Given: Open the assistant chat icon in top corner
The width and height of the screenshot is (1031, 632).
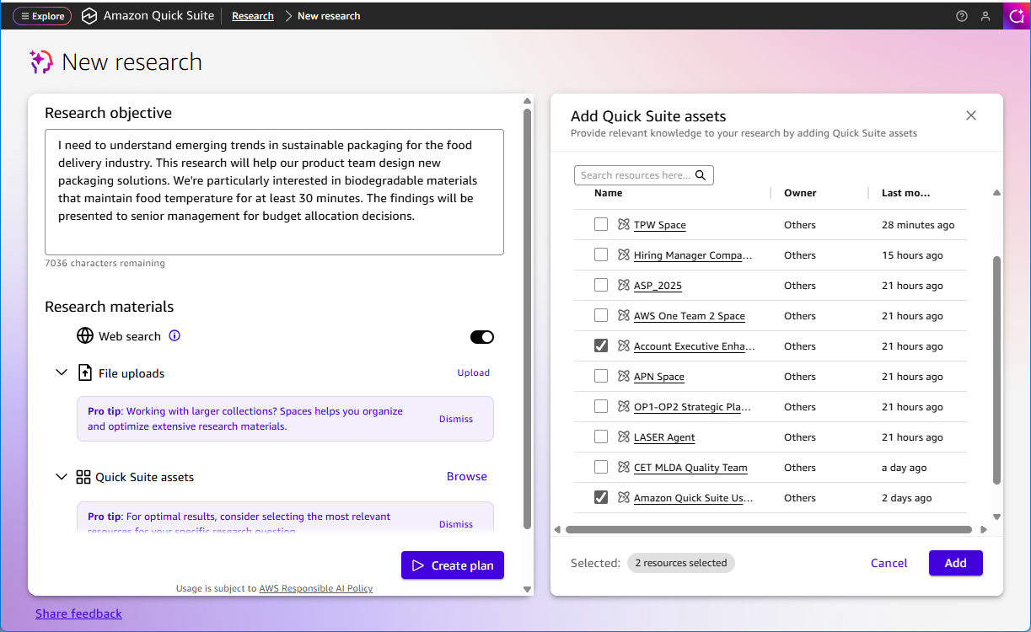Looking at the screenshot, I should coord(1016,16).
